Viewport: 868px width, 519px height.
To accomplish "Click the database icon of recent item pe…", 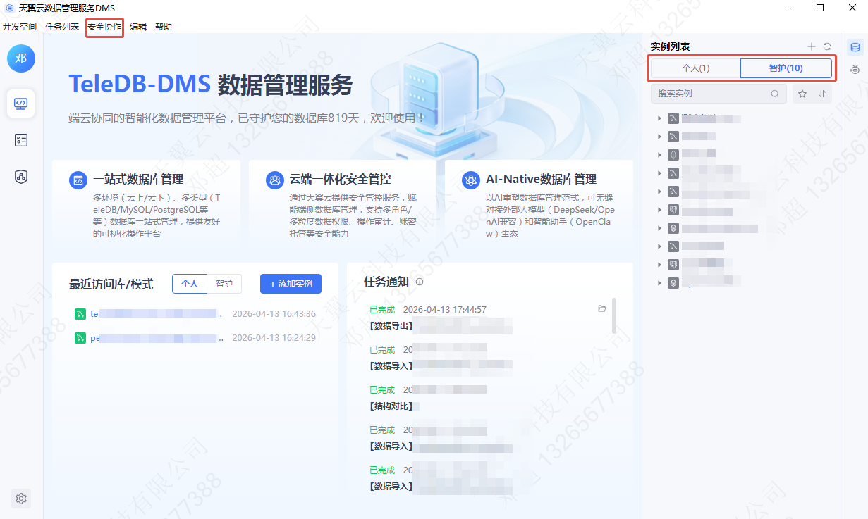I will click(x=80, y=338).
